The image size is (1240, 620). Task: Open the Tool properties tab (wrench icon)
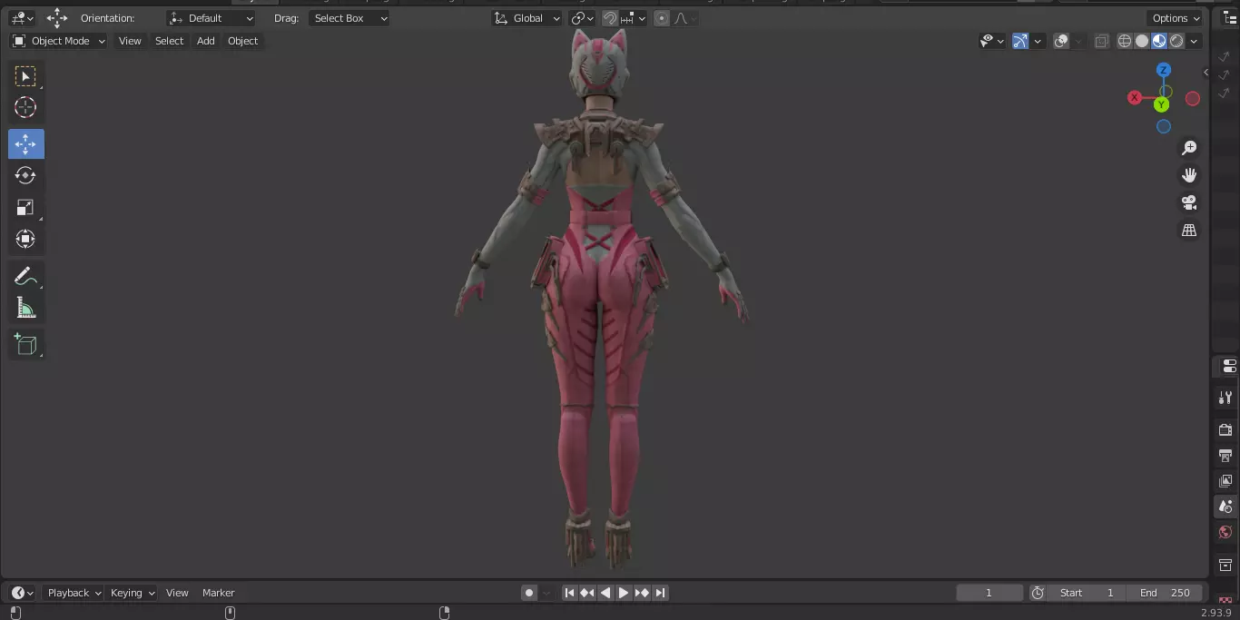pyautogui.click(x=1225, y=398)
